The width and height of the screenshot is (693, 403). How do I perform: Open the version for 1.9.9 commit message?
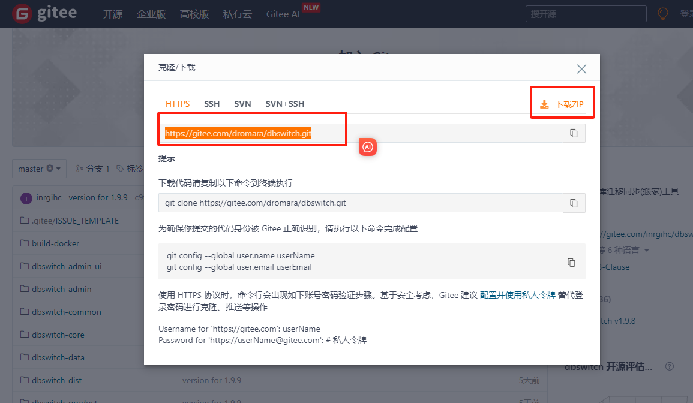[98, 197]
